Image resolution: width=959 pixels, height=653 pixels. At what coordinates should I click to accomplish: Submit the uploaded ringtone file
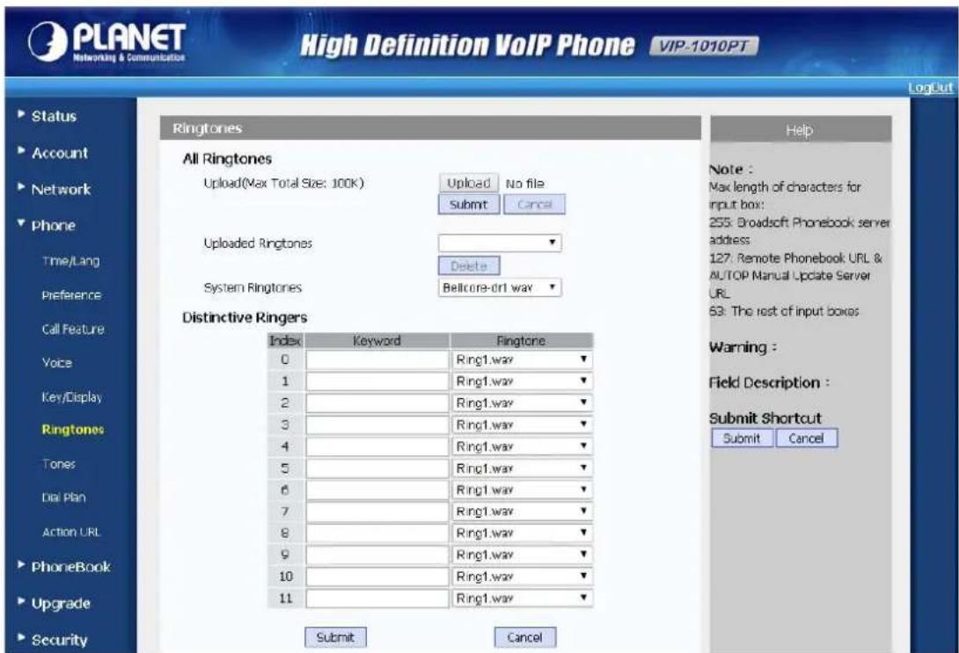[468, 205]
